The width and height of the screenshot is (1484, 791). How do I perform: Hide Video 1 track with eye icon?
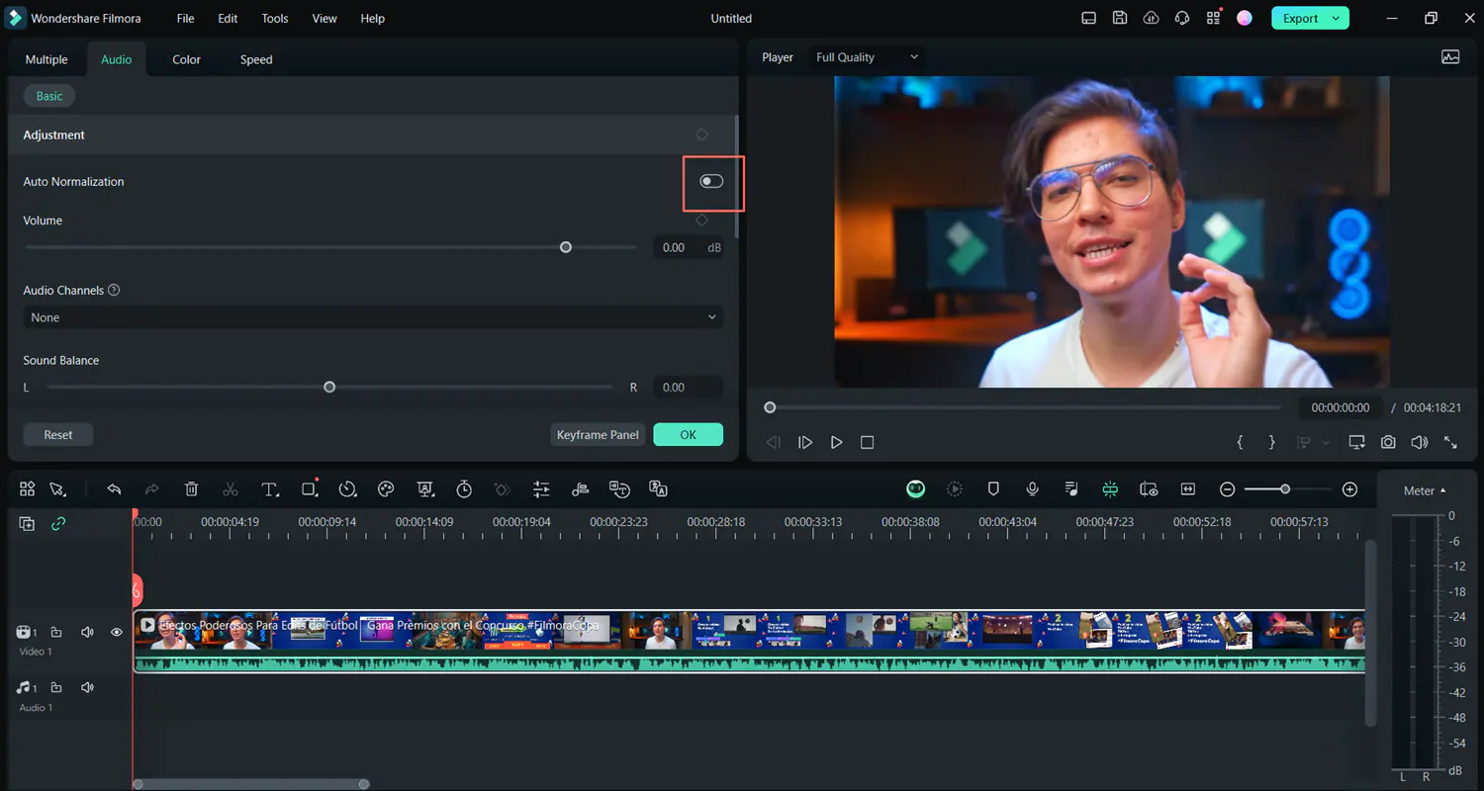117,632
